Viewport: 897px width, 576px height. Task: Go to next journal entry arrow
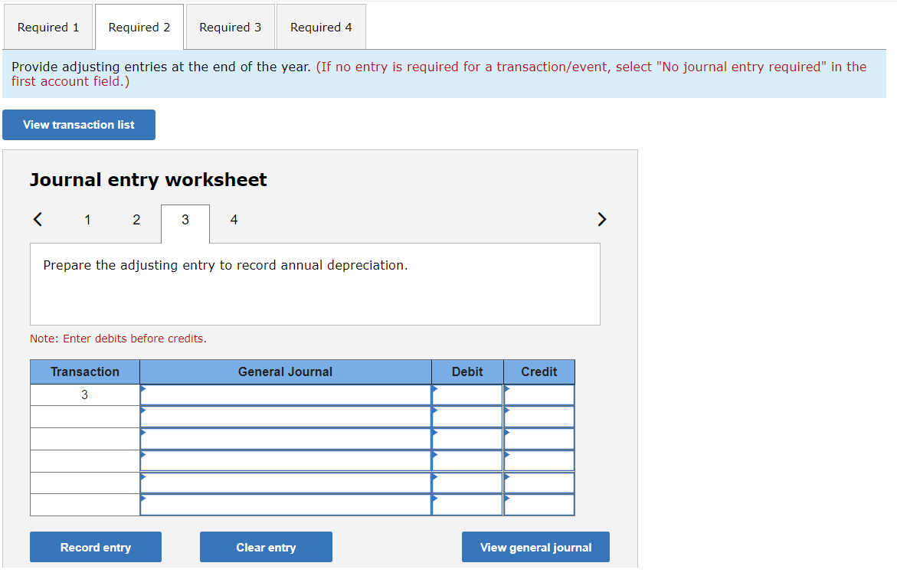tap(601, 219)
